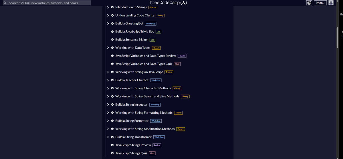Click checkmark beside Build a Teacher Chatbot
The width and height of the screenshot is (343, 159).
[x=112, y=80]
